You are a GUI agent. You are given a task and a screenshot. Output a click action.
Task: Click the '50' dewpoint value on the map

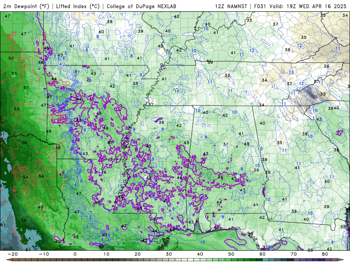11,58
